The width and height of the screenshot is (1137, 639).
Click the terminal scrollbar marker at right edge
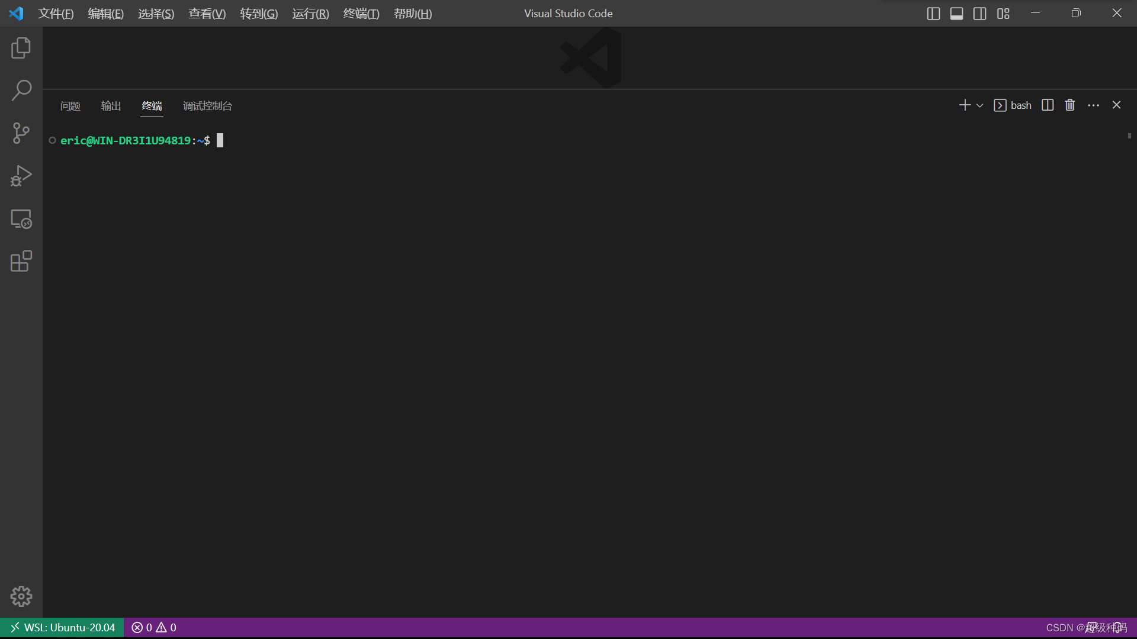coord(1129,136)
